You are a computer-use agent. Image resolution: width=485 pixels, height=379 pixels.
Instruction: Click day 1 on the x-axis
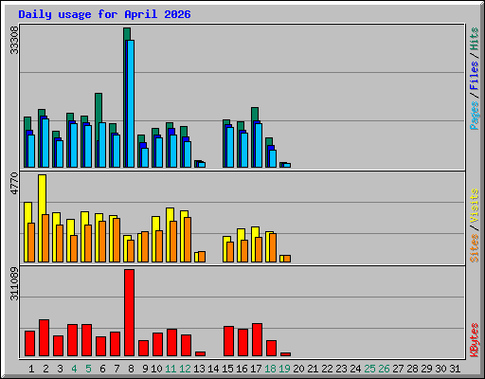31,369
